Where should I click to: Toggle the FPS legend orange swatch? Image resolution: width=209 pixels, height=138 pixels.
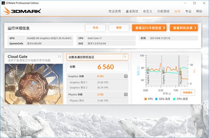tap(145, 99)
